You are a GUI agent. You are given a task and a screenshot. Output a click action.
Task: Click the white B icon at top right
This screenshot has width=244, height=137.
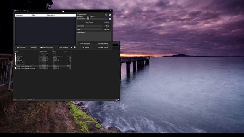tap(110, 14)
